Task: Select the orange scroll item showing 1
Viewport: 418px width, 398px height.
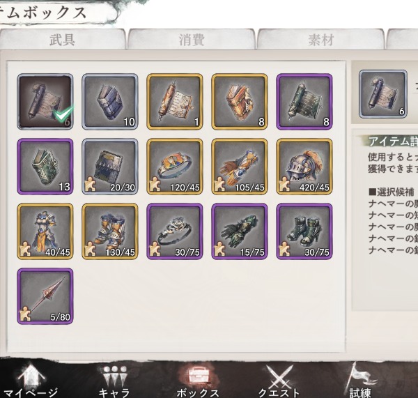Action: click(175, 102)
